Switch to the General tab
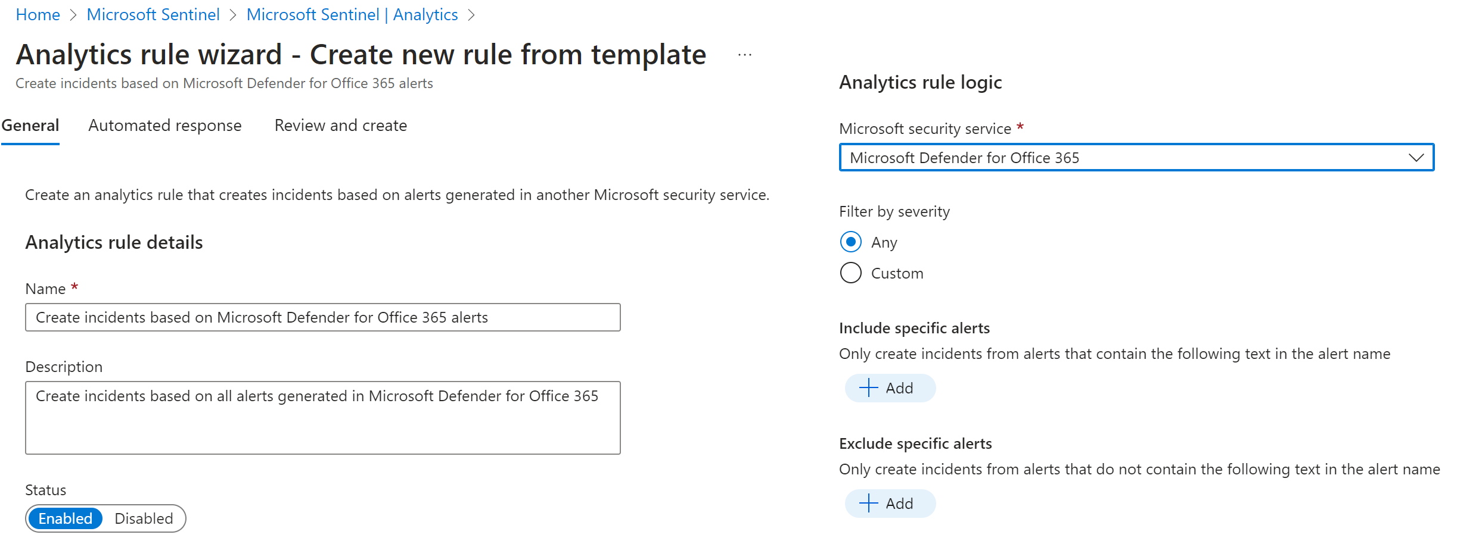 pos(30,126)
